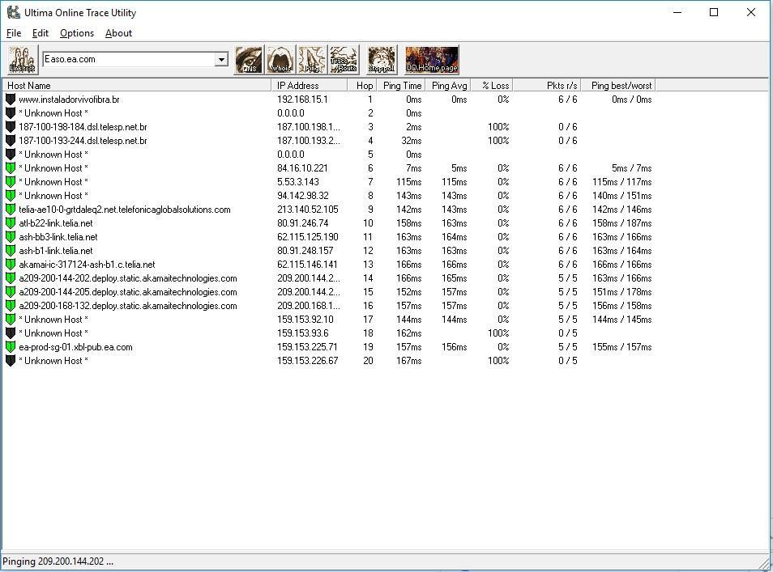
Task: Select host 187-100-198-184.dsl.telesp.net.br
Action: (83, 127)
